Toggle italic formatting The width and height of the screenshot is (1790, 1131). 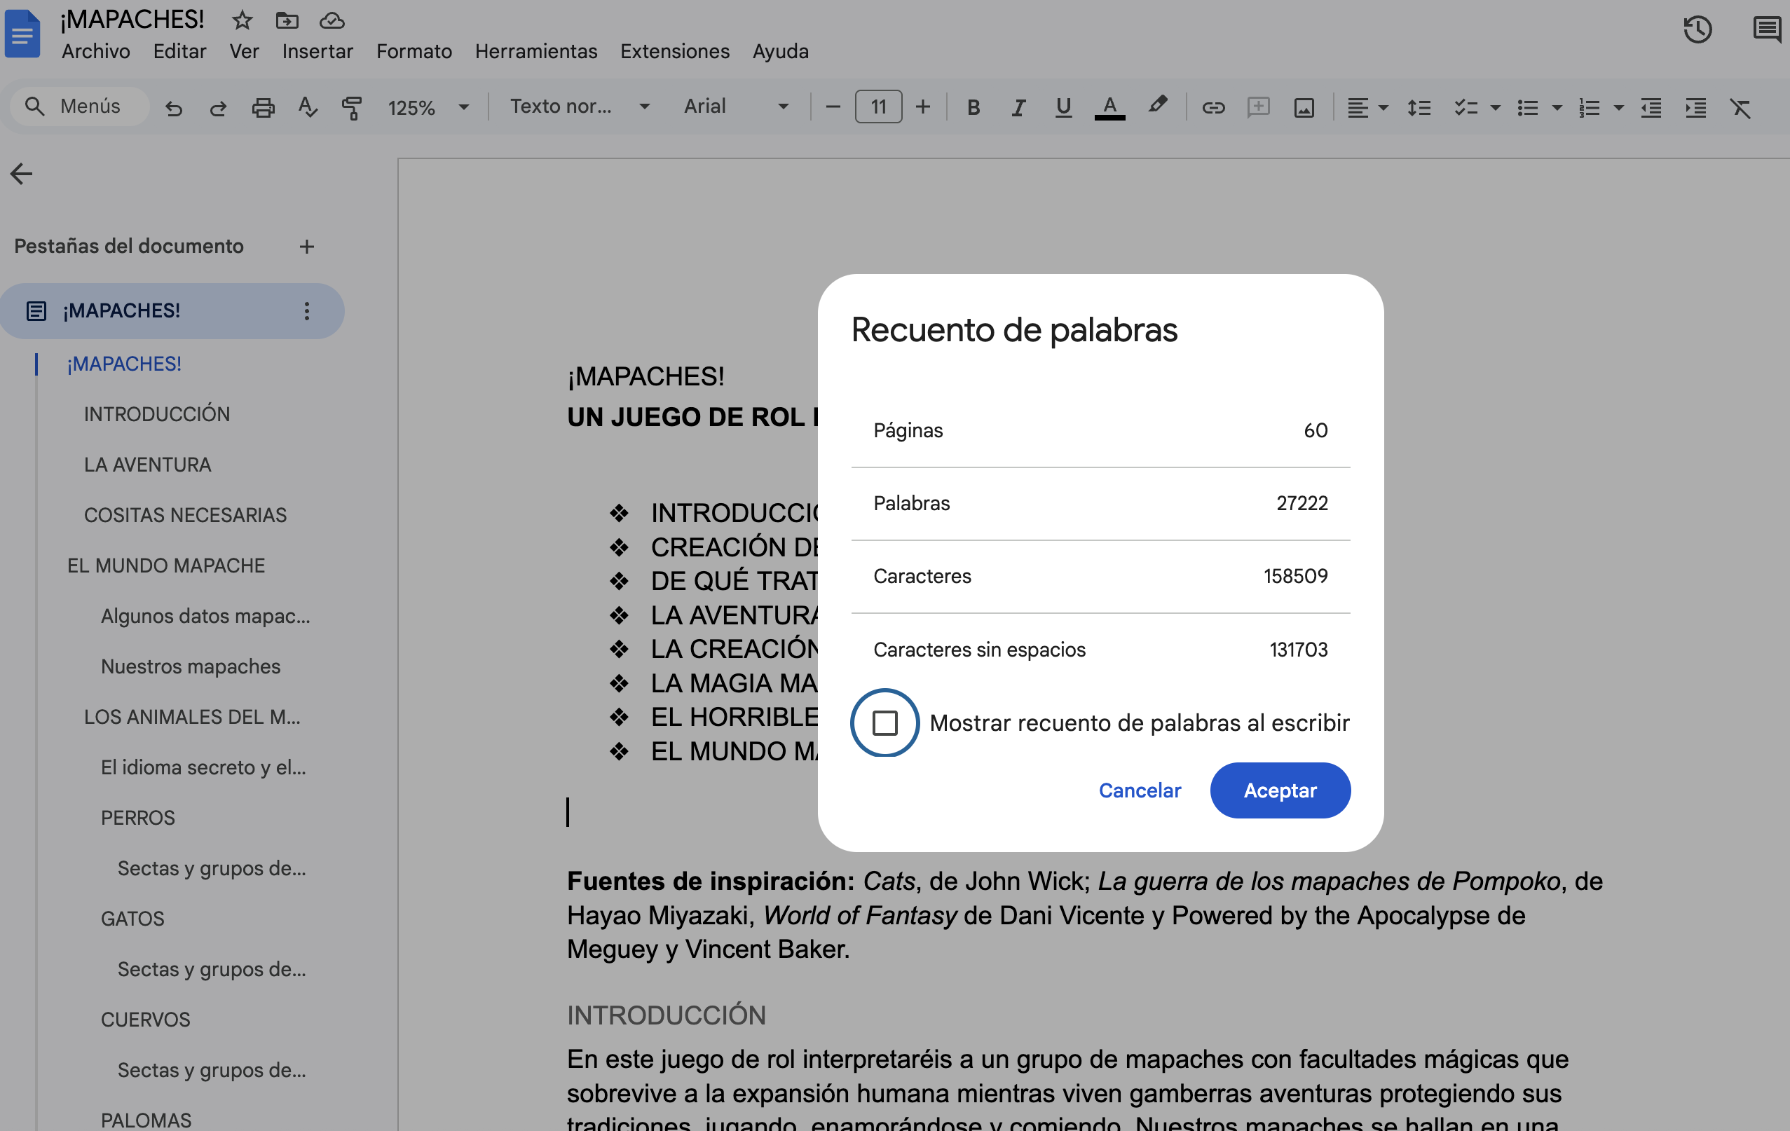pos(1018,108)
